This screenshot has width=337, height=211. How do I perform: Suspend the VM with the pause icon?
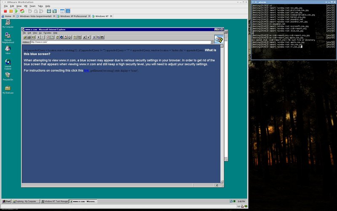click(x=11, y=11)
